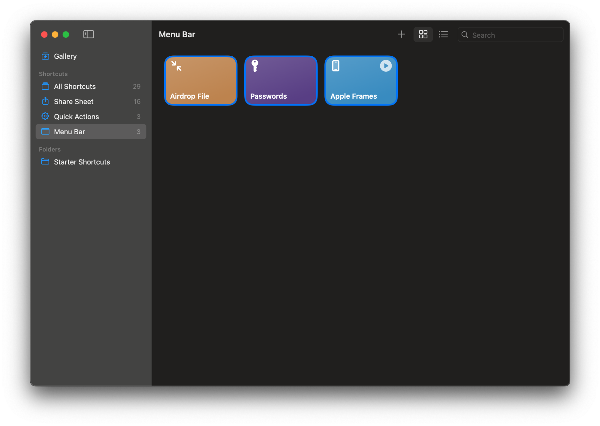Click the Search field
The width and height of the screenshot is (600, 426).
coord(510,35)
